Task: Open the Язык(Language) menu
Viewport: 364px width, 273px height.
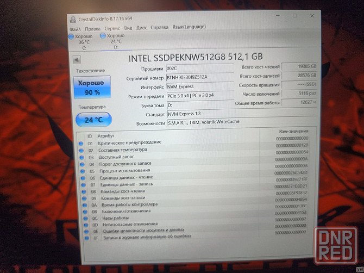Action: pyautogui.click(x=189, y=27)
